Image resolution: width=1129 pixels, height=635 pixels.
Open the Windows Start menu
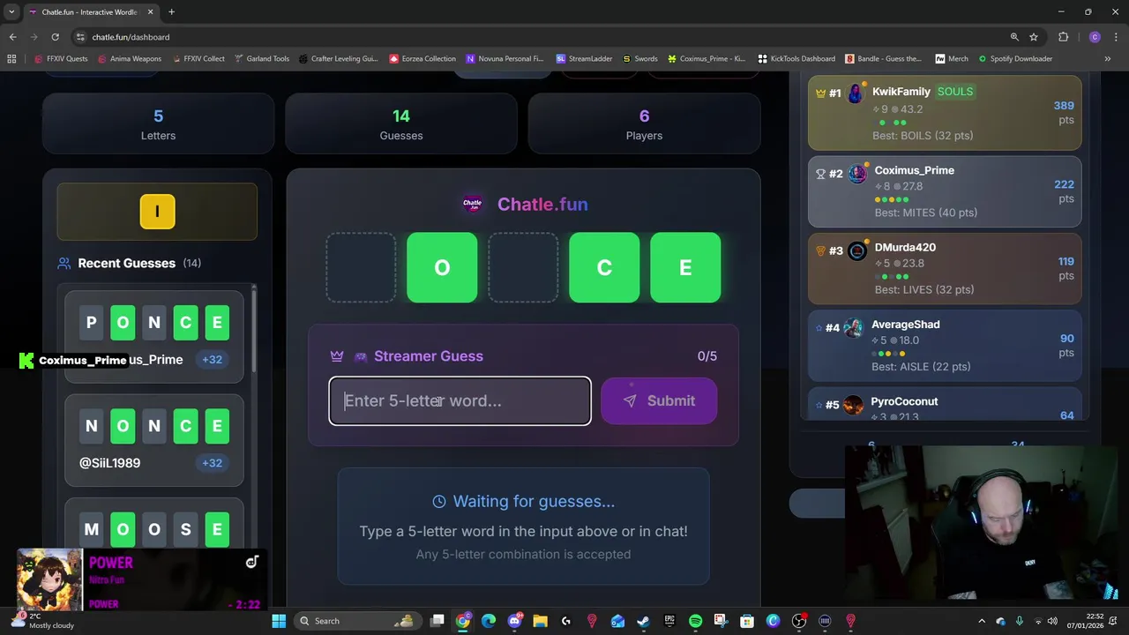279,621
